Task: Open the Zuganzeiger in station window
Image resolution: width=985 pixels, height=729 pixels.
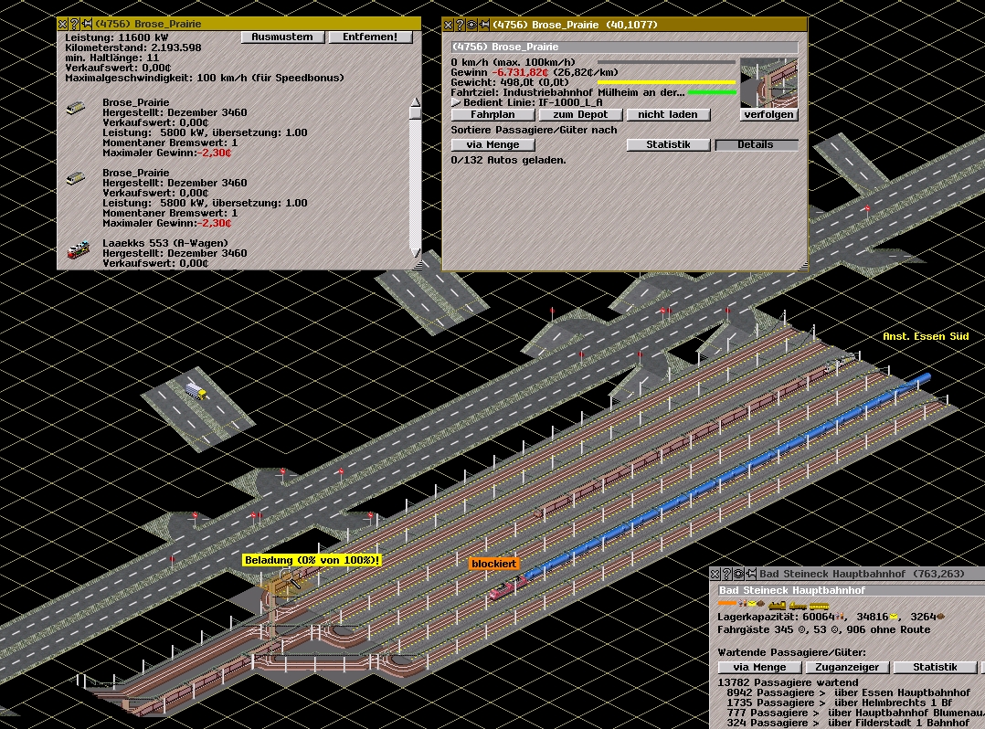Action: click(x=840, y=668)
